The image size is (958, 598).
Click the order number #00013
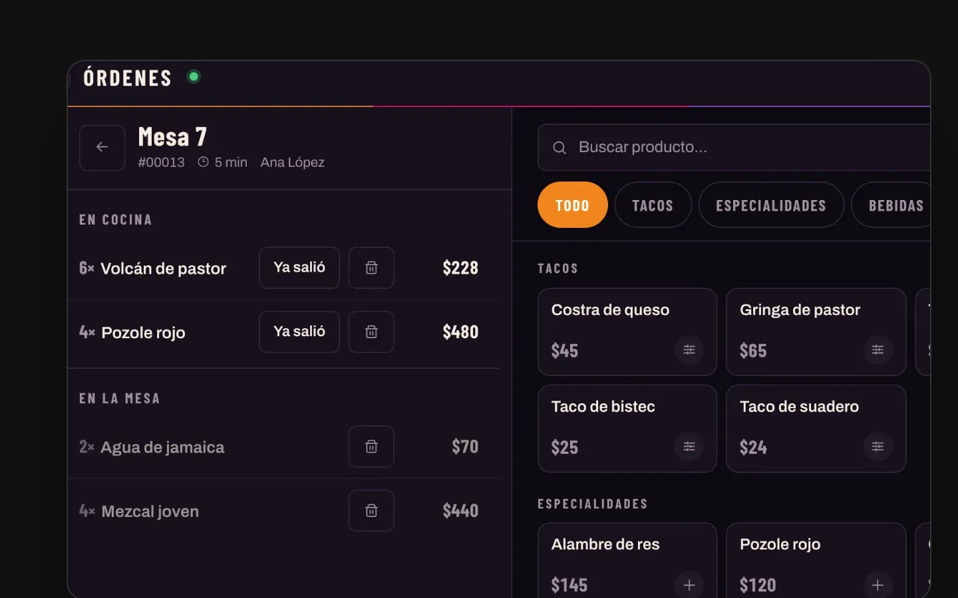(x=161, y=162)
